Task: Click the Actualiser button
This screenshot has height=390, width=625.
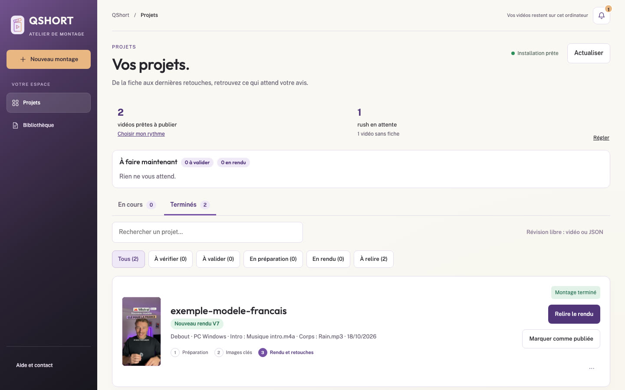Action: pyautogui.click(x=589, y=53)
